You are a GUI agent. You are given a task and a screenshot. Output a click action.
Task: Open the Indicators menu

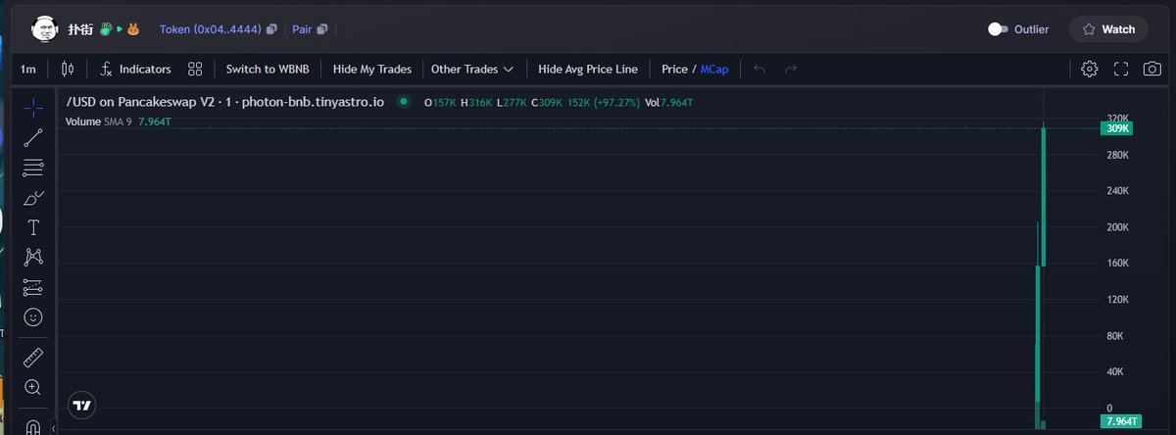click(x=135, y=69)
